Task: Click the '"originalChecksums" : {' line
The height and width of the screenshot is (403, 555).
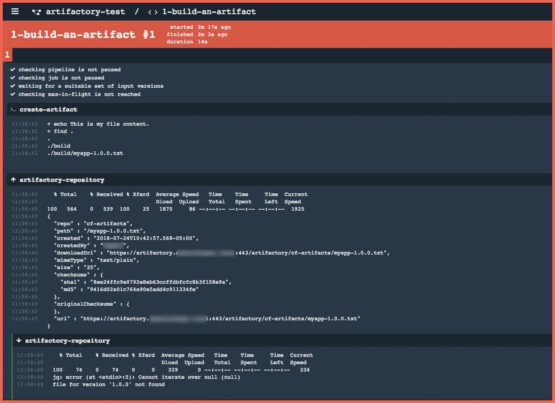Action: point(92,304)
